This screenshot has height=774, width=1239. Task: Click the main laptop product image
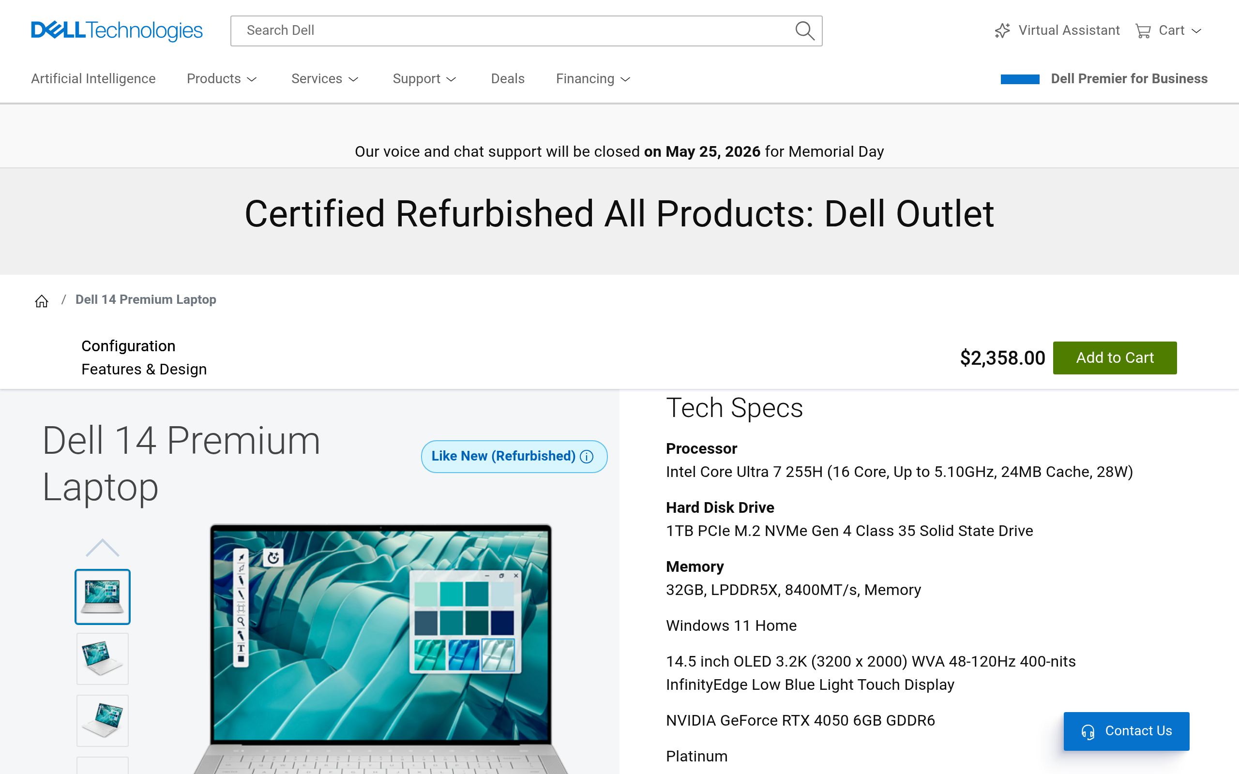tap(381, 649)
